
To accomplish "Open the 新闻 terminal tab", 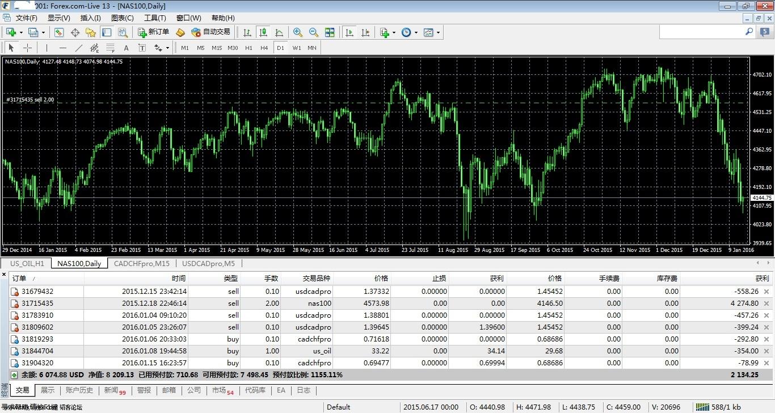I will click(114, 390).
